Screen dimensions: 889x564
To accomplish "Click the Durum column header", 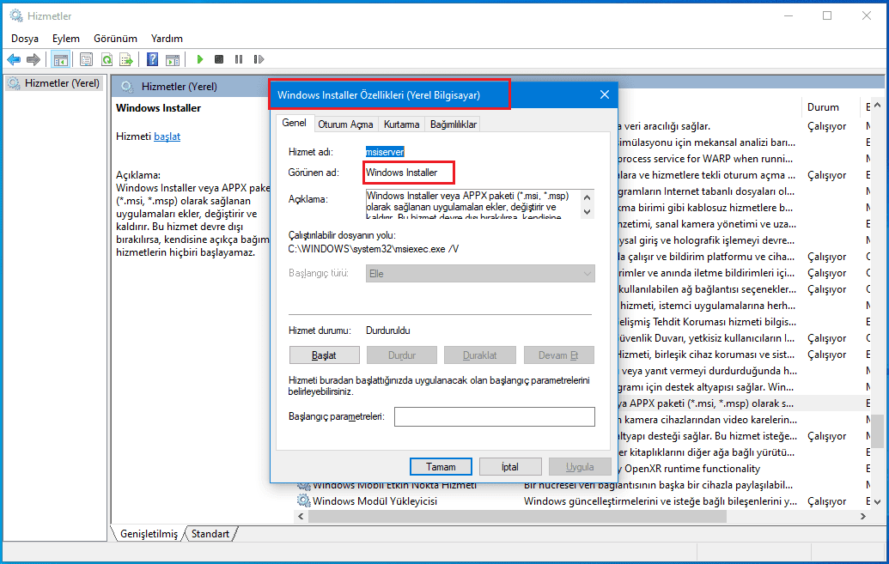I will [x=823, y=107].
